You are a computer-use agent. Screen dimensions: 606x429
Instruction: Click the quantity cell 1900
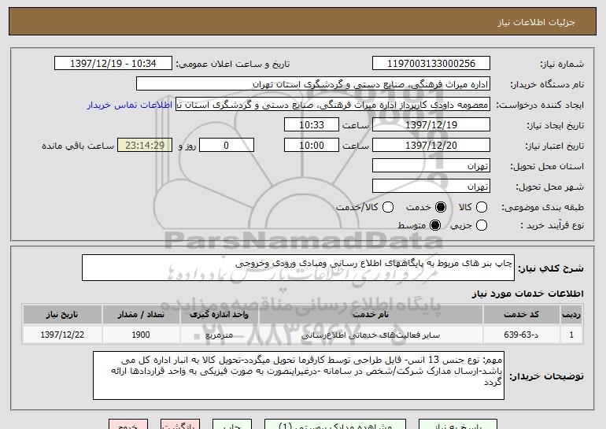141,335
